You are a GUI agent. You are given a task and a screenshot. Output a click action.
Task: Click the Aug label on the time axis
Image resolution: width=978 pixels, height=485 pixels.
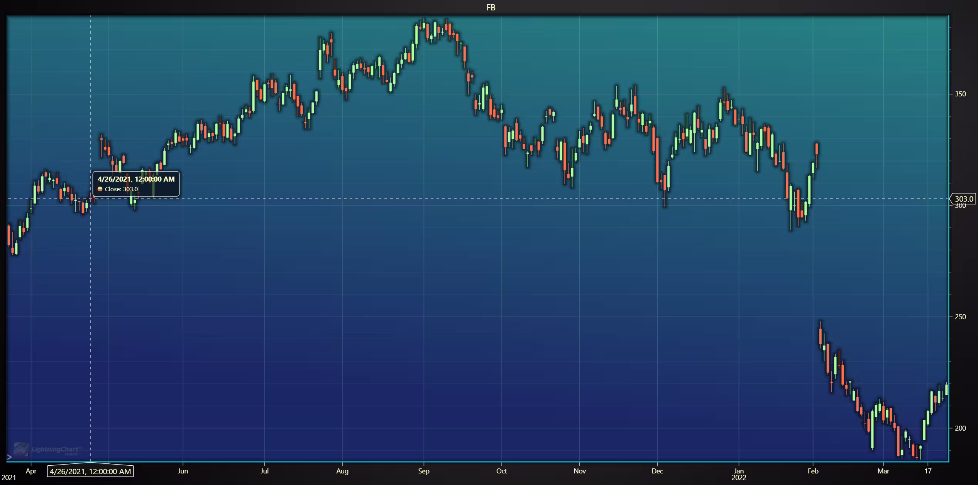(x=342, y=471)
